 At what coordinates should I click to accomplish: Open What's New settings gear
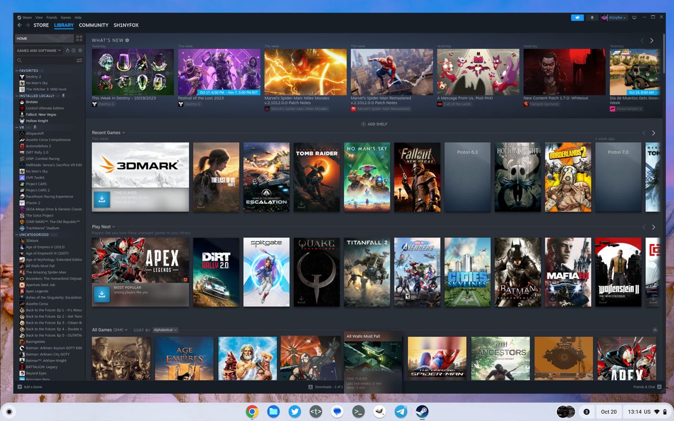coord(127,40)
